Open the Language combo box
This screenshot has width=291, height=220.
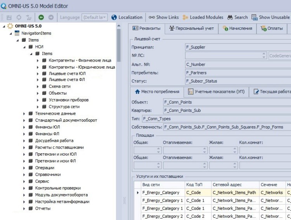click(x=94, y=17)
